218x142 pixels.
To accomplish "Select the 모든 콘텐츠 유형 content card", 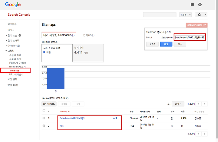I will click(x=57, y=53).
